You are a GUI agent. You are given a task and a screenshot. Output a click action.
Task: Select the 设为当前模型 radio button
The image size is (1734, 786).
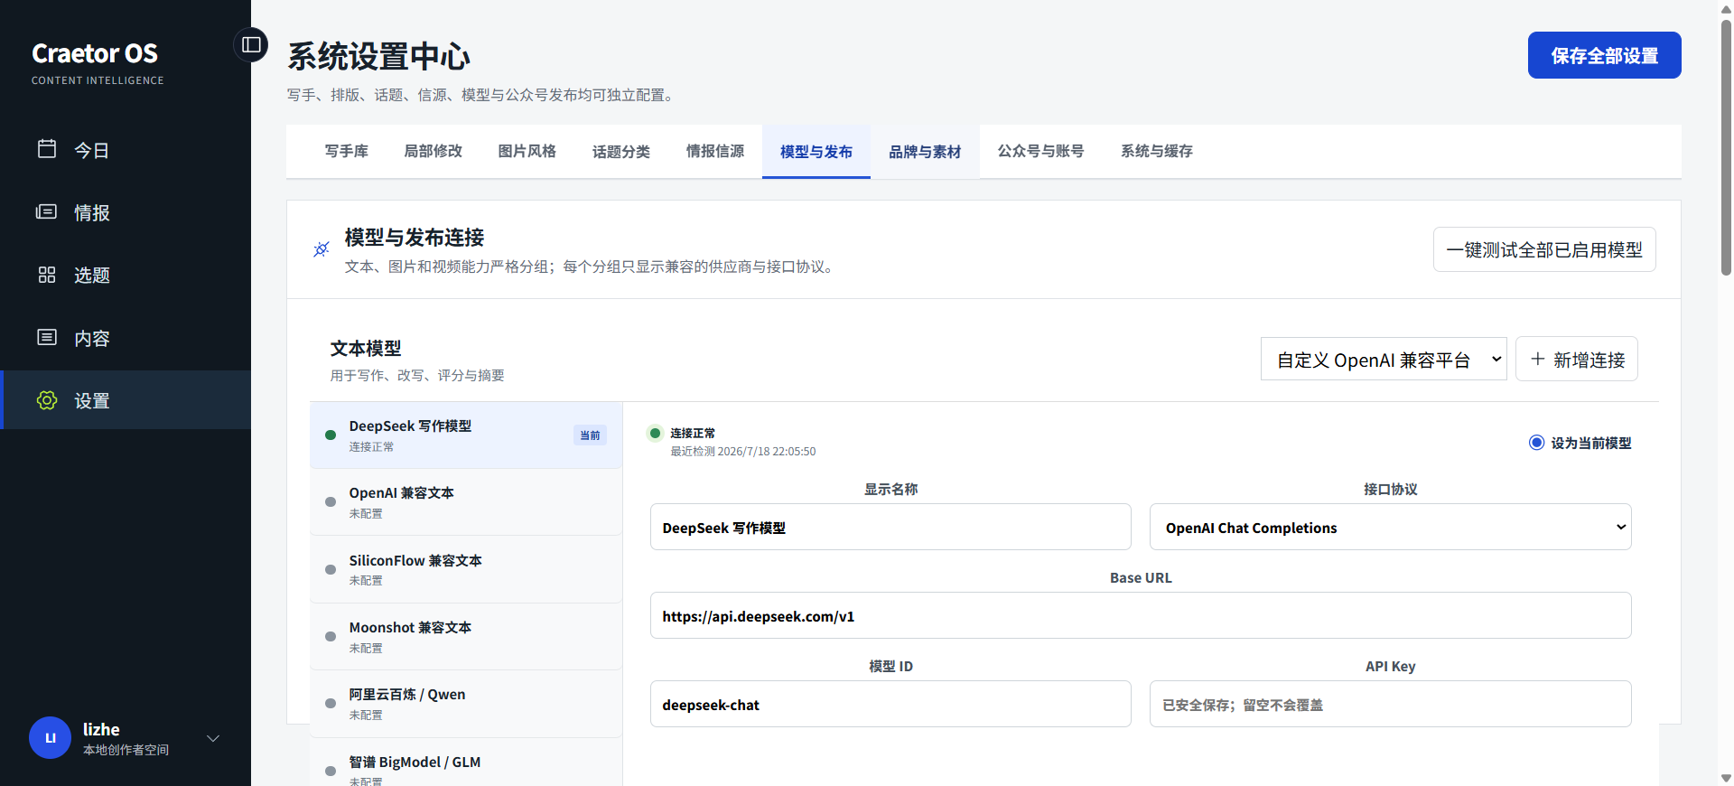(1536, 443)
